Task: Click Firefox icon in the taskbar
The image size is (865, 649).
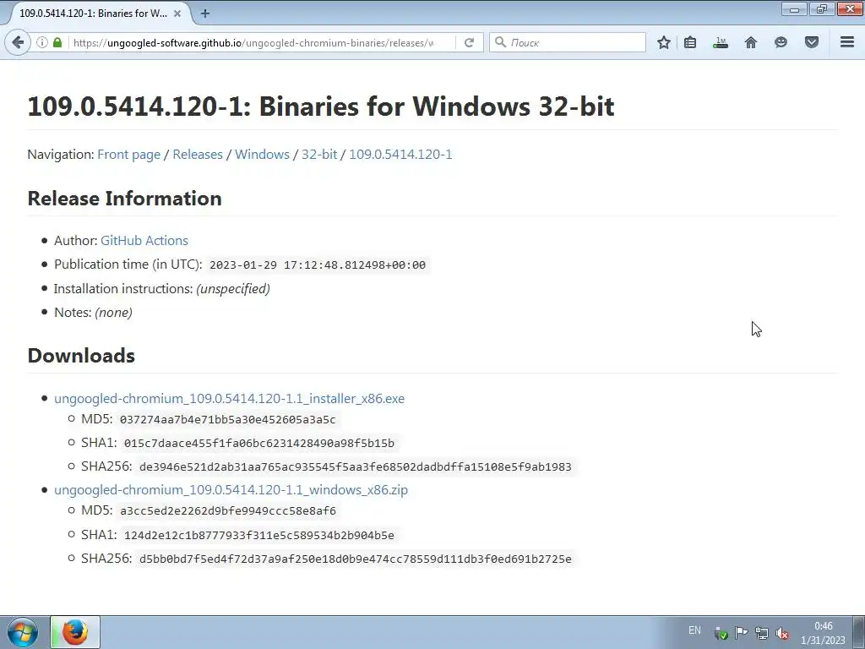Action: [x=75, y=632]
